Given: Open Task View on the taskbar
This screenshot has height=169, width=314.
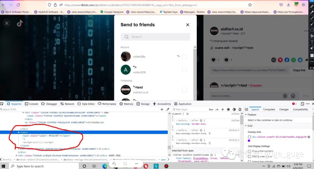Looking at the screenshot, I should [94, 166].
